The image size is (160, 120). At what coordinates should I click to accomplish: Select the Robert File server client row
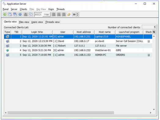point(78,46)
